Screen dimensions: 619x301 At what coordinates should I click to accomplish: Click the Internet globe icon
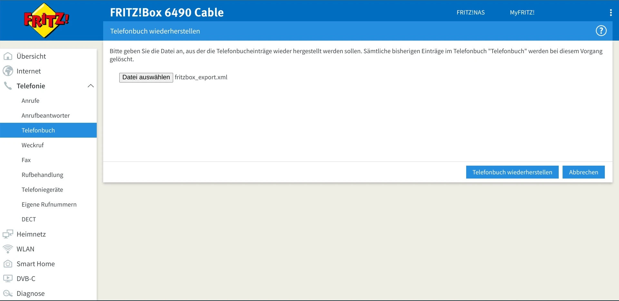(8, 71)
